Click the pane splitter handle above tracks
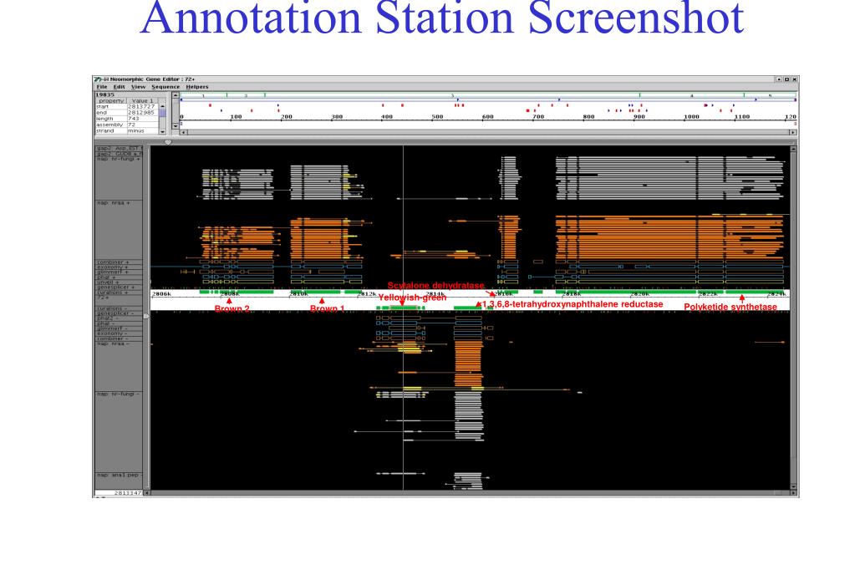The width and height of the screenshot is (855, 570). point(168,142)
